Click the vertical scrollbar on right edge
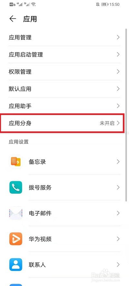This screenshot has height=286, width=129. (126, 115)
